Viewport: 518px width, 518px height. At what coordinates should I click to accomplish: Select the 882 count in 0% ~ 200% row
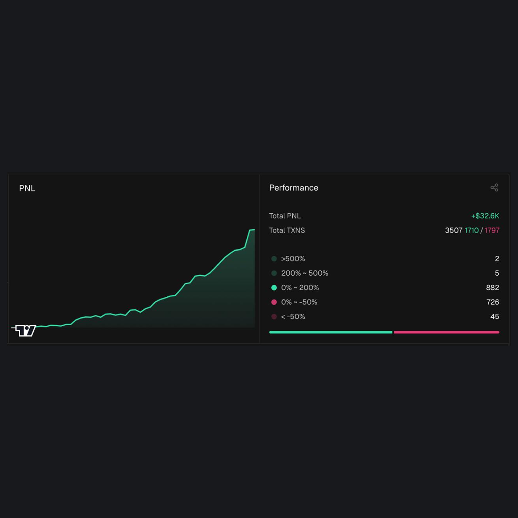[492, 288]
